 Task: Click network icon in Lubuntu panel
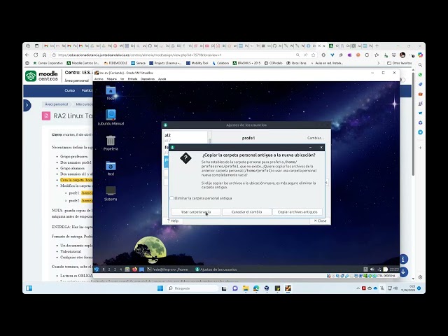379,269
